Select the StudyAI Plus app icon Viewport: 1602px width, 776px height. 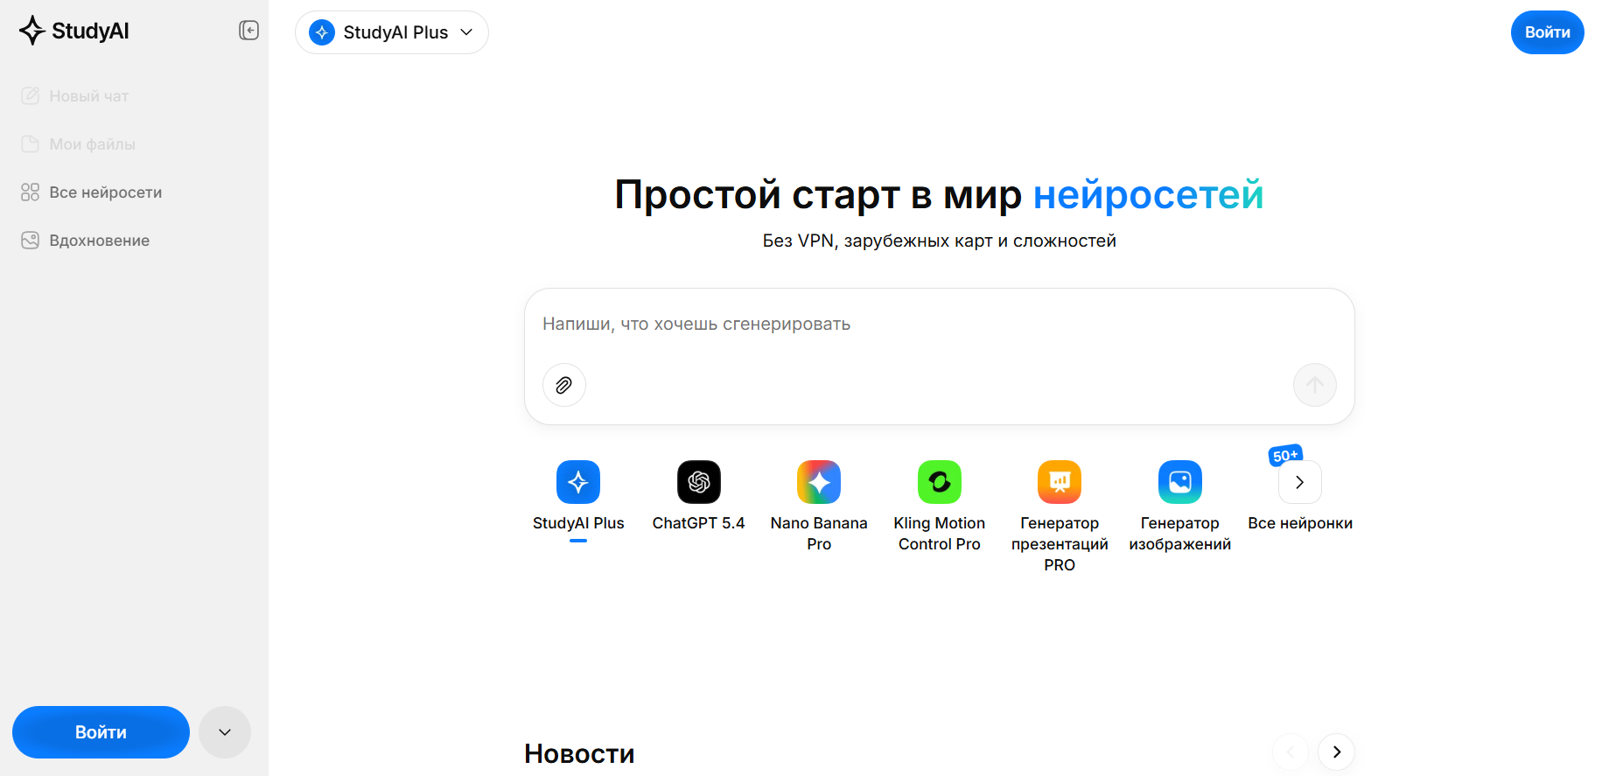pyautogui.click(x=578, y=482)
